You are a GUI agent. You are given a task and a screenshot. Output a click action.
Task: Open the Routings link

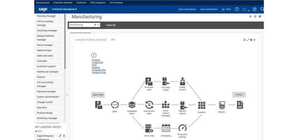pyautogui.click(x=96, y=67)
